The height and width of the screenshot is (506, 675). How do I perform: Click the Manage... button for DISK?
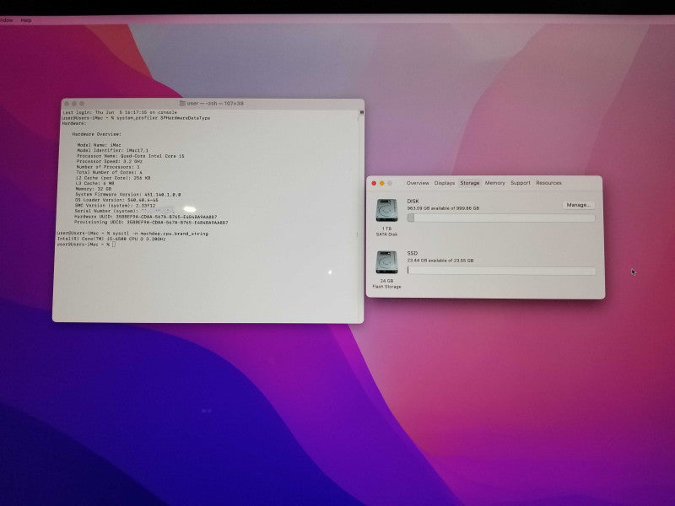pyautogui.click(x=579, y=205)
